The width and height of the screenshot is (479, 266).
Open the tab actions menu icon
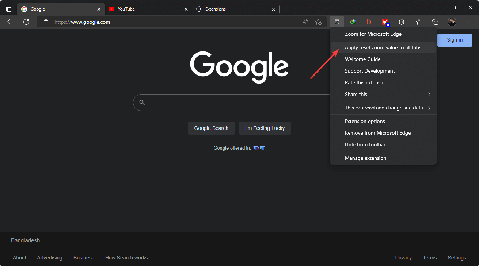9,9
